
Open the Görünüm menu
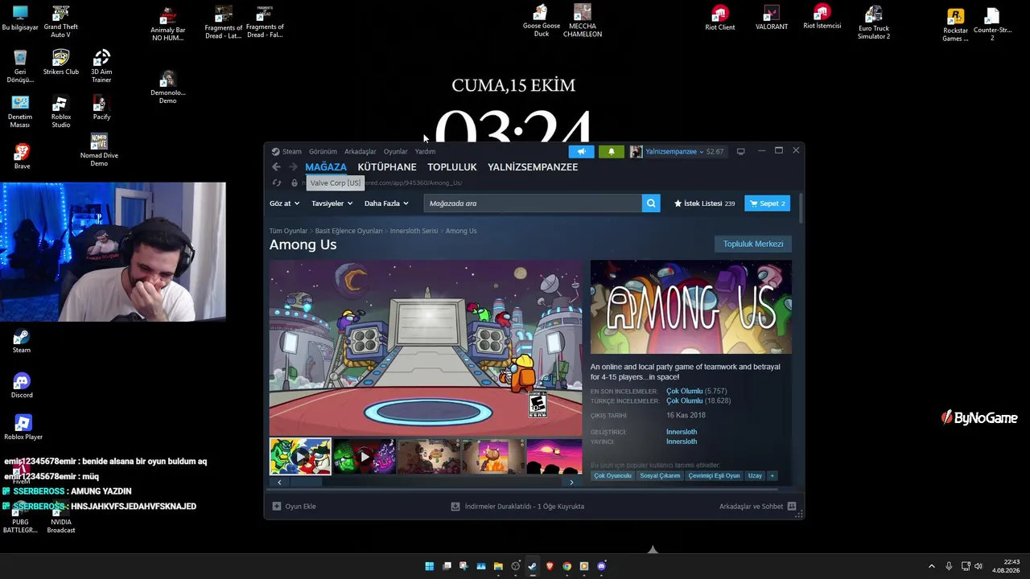point(323,151)
